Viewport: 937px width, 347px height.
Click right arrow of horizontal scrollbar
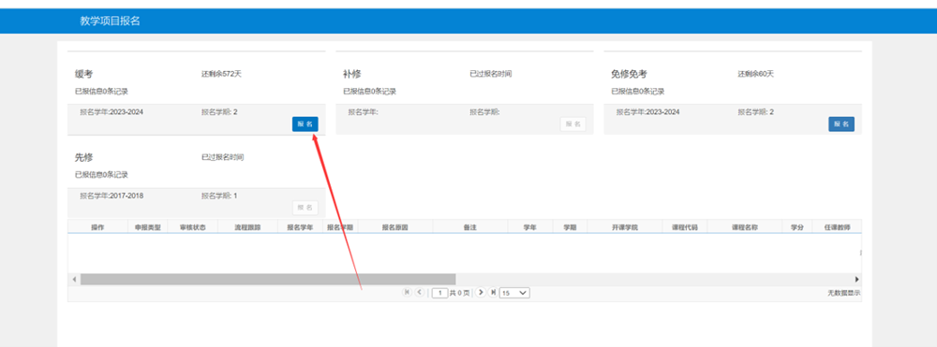point(857,279)
